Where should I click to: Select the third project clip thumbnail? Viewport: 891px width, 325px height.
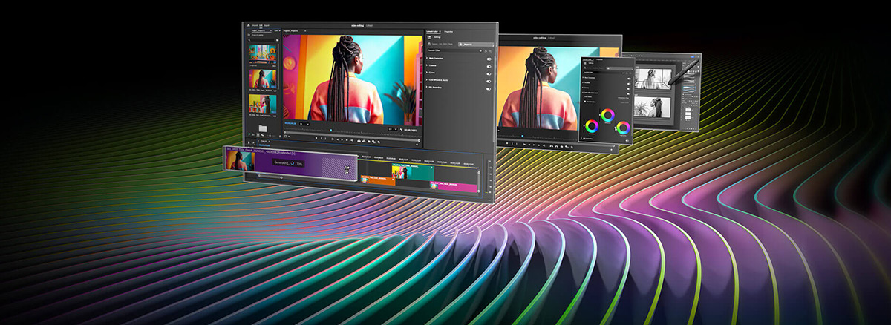pos(262,104)
